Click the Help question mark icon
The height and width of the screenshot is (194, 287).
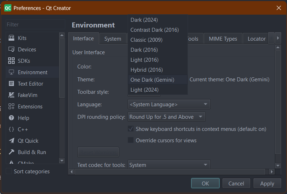click(11, 118)
